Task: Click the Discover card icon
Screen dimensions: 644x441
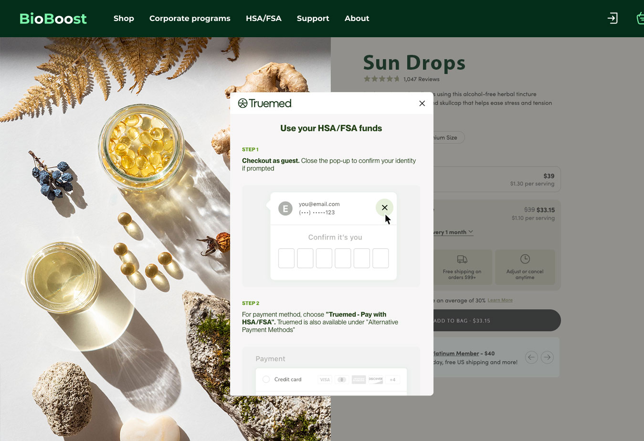Action: tap(376, 379)
